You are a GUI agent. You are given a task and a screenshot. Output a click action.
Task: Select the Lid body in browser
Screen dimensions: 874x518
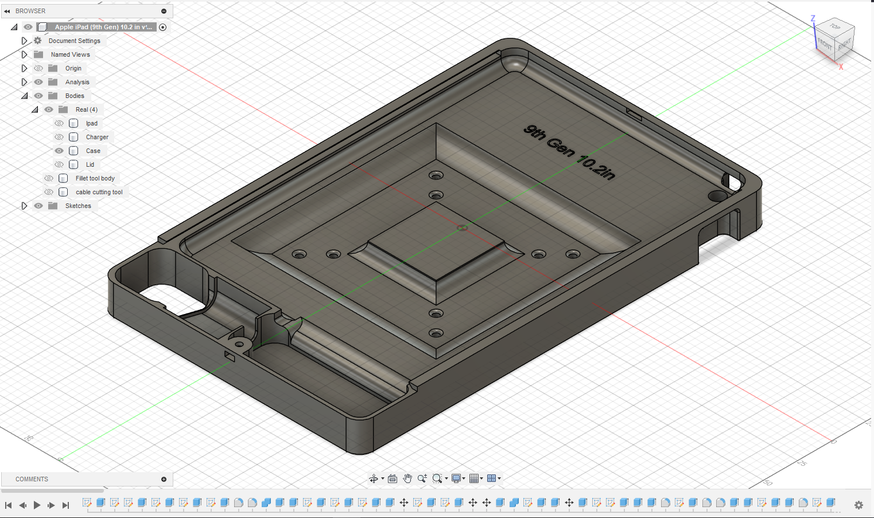(90, 164)
